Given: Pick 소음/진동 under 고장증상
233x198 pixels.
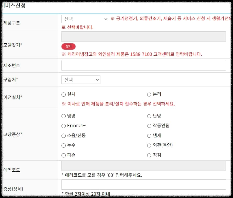Looking at the screenshot, I should point(64,136).
